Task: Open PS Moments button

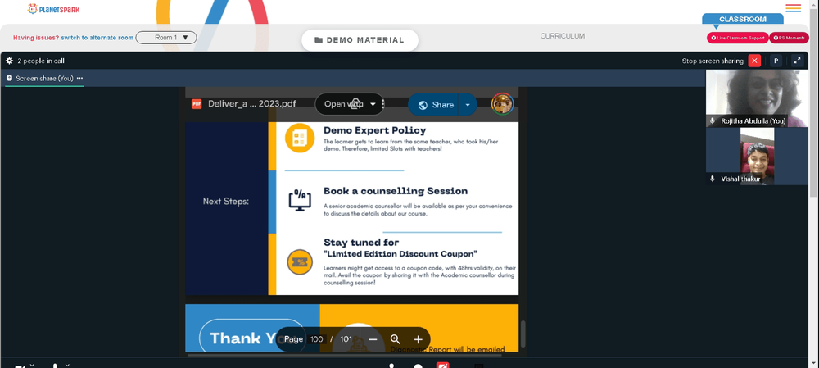Action: click(x=790, y=38)
